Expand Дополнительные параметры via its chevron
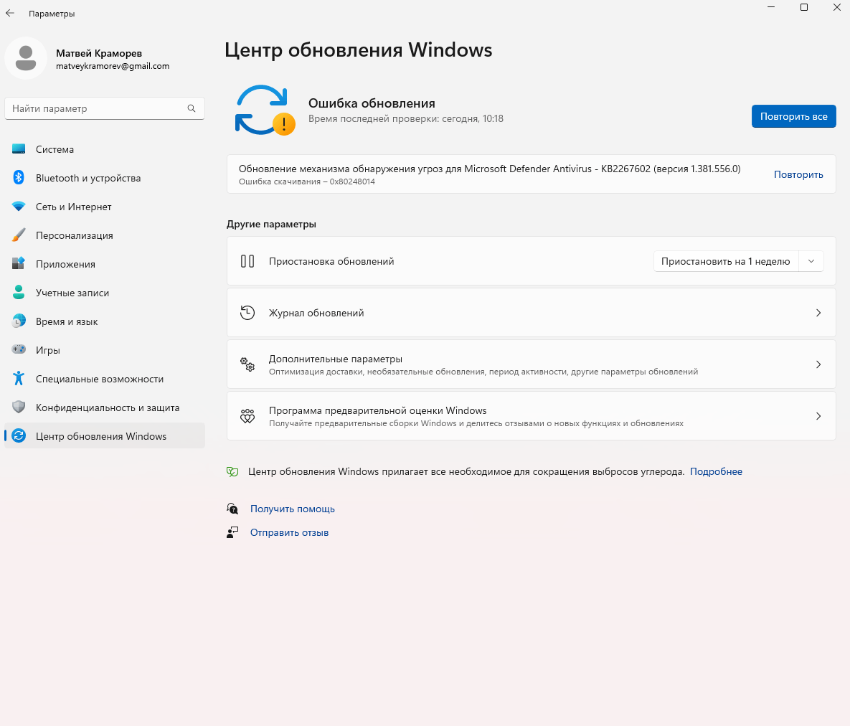850x726 pixels. click(x=818, y=364)
